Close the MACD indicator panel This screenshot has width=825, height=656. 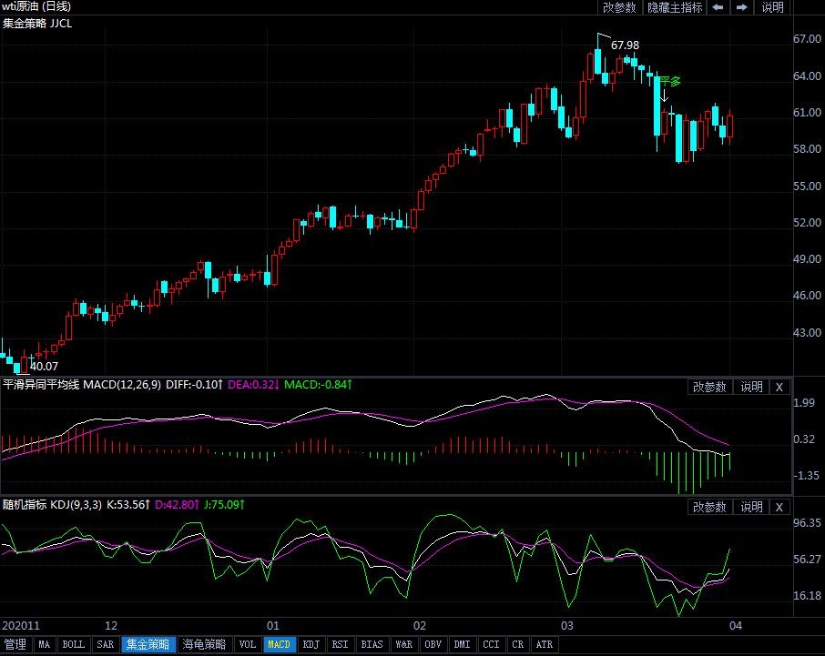point(779,387)
